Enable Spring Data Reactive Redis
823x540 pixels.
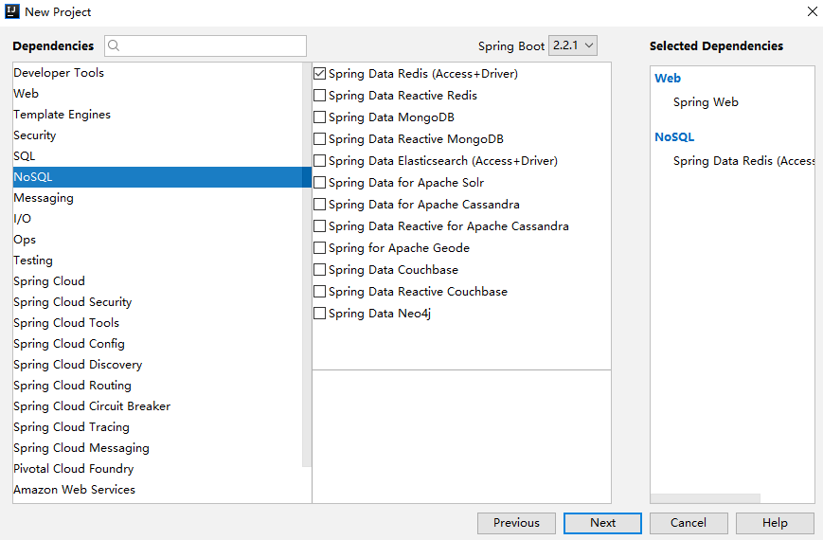click(320, 96)
